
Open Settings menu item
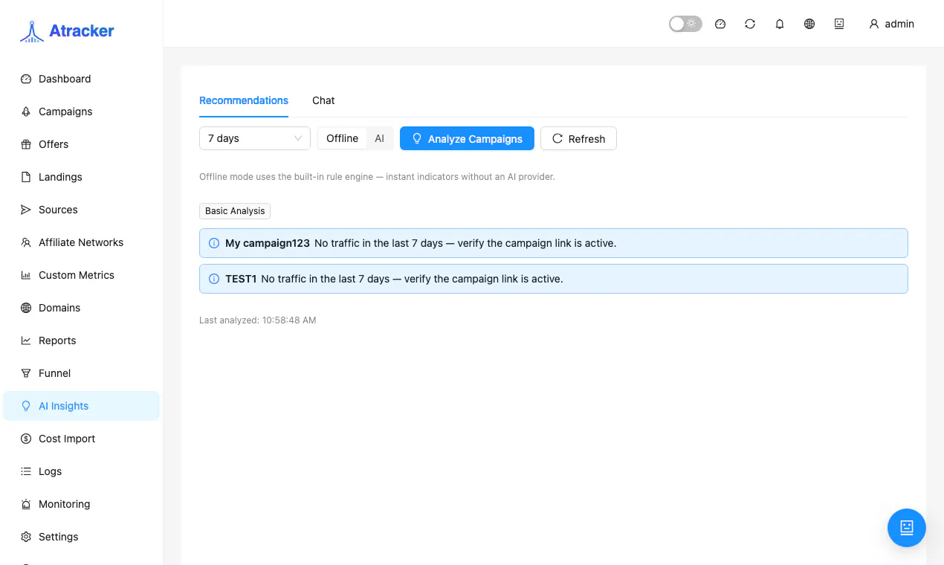(81, 537)
